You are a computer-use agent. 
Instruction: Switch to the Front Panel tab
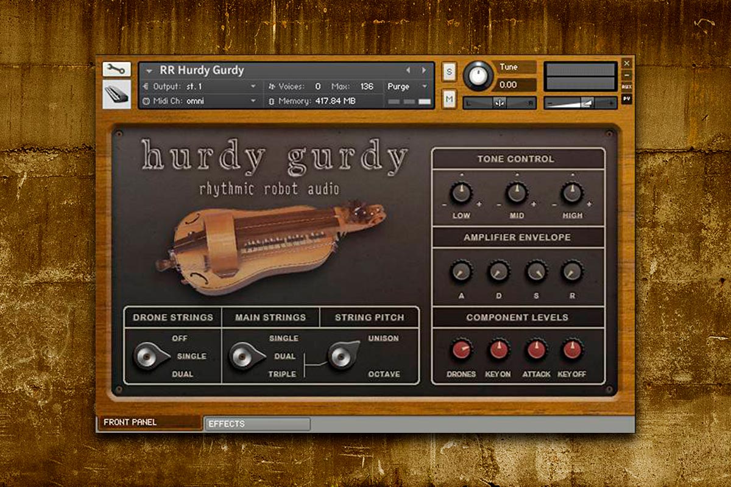150,422
